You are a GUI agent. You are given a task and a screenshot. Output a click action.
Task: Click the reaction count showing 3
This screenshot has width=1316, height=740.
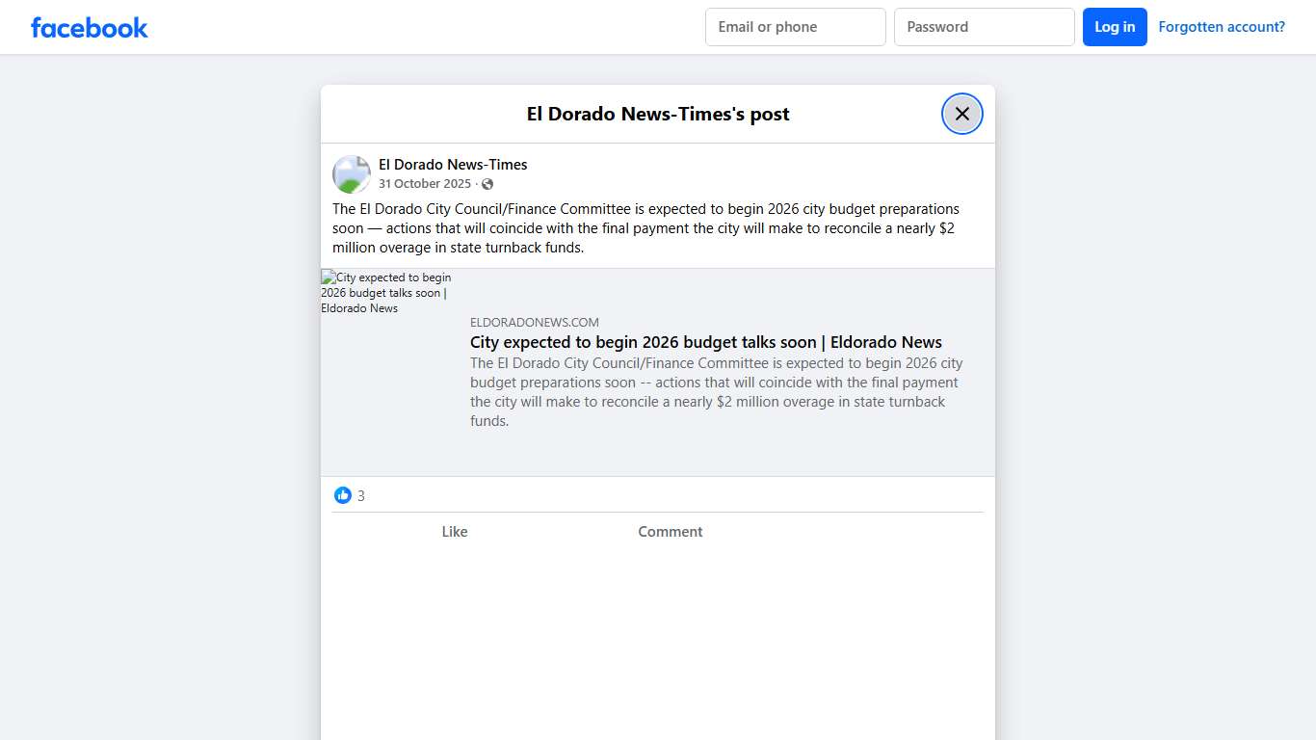[x=361, y=494]
